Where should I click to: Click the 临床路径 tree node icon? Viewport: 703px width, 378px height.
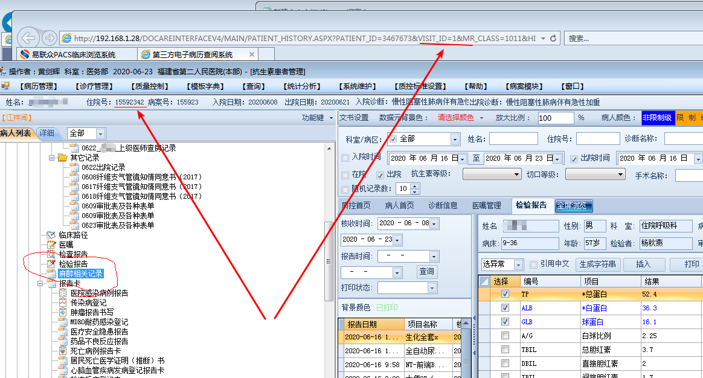(51, 235)
